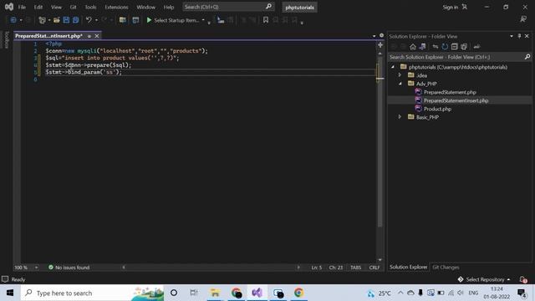Open the View menu
The image size is (535, 301).
[56, 7]
